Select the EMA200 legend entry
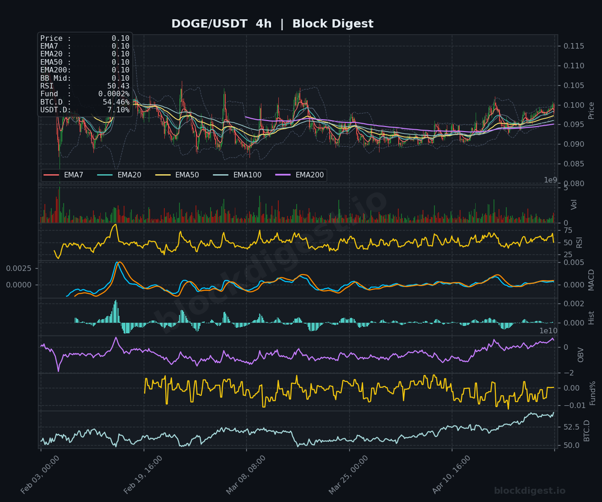The image size is (602, 502). [300, 175]
